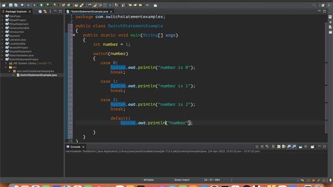Close the Package Explorer tab
333x187 pixels.
30,11
